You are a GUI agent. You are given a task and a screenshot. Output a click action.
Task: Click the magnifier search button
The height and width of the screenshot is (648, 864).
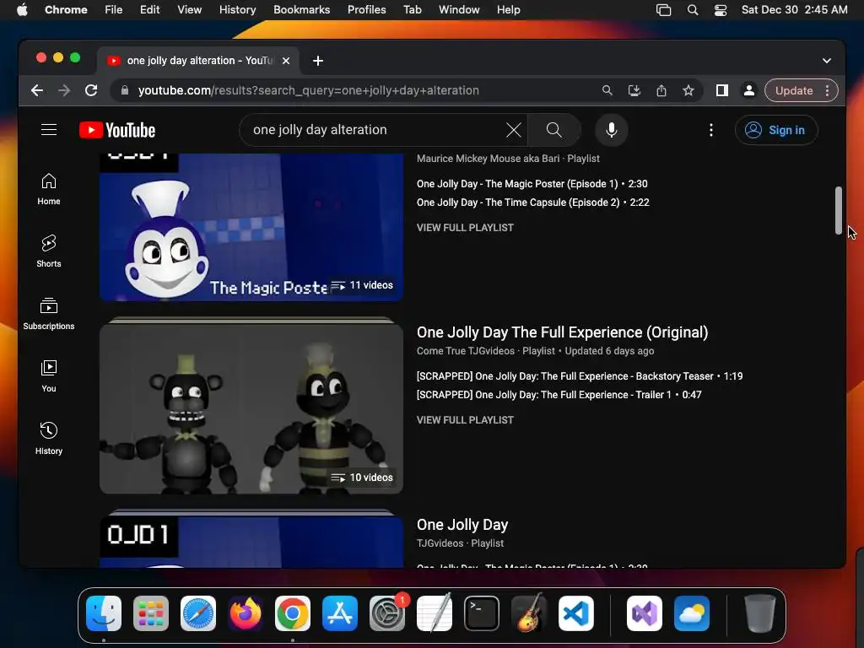[553, 130]
